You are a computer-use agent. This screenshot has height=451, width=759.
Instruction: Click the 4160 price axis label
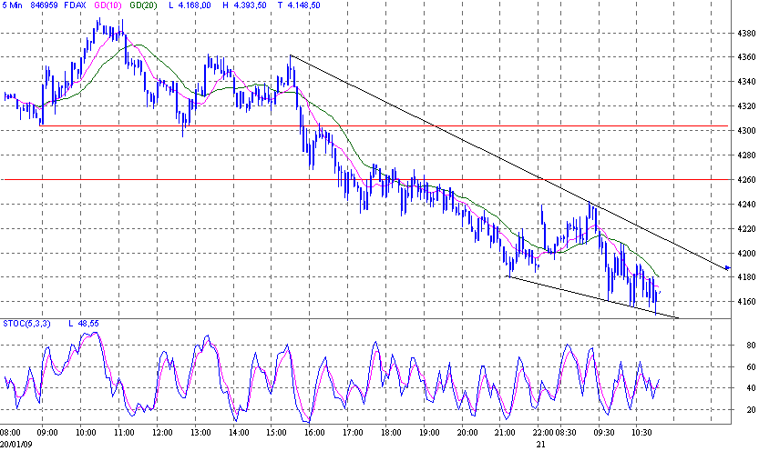746,302
